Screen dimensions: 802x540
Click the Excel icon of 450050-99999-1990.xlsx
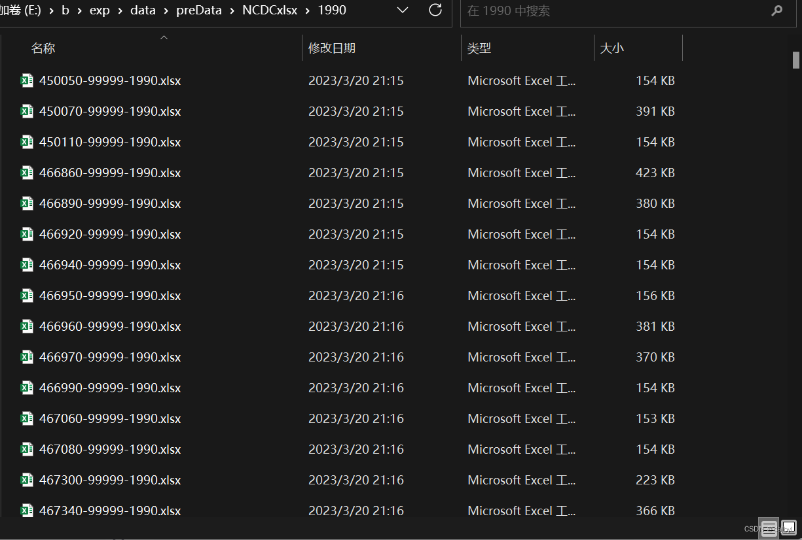27,80
